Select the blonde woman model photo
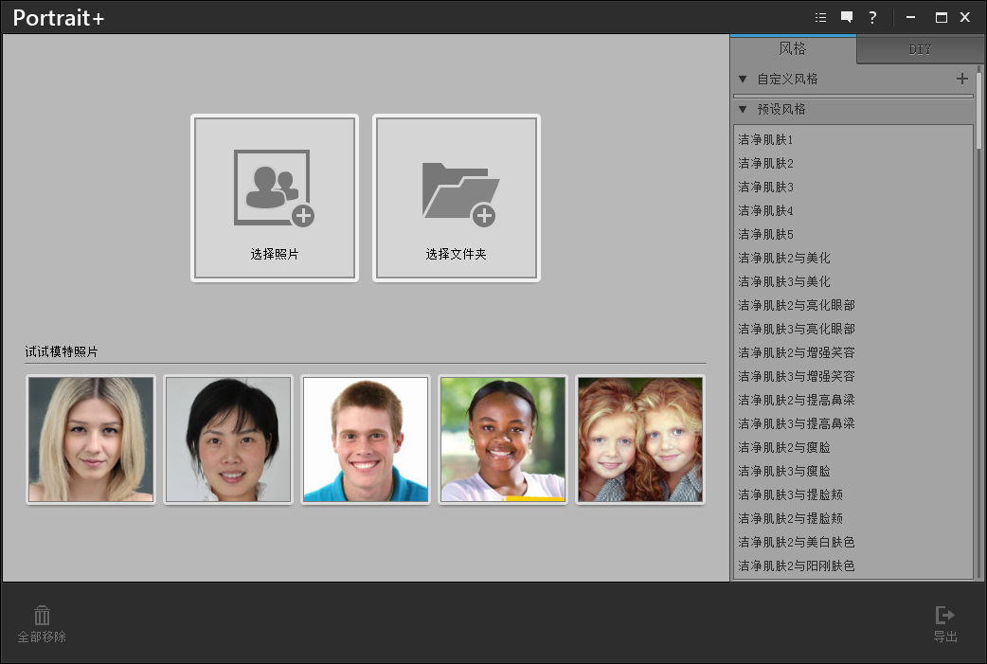 pyautogui.click(x=91, y=440)
